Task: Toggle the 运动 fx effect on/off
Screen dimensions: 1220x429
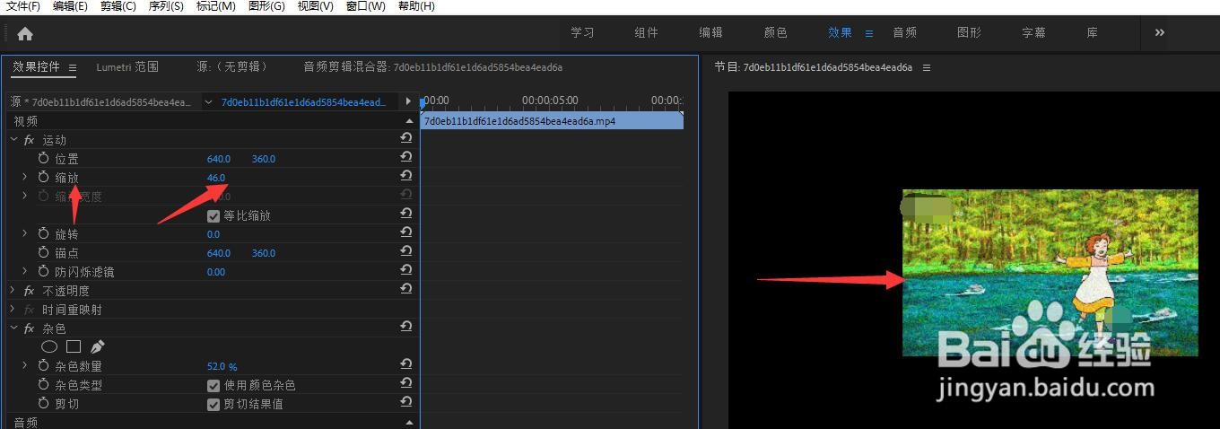Action: click(29, 140)
